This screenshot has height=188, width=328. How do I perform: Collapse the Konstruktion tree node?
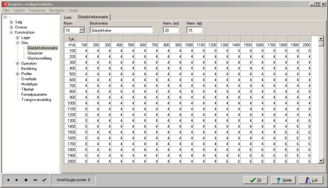[11, 33]
